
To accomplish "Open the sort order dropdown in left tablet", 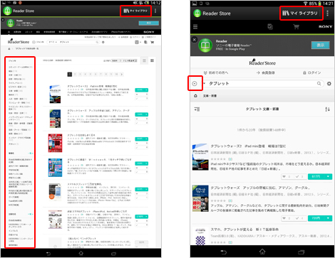I will [124, 60].
